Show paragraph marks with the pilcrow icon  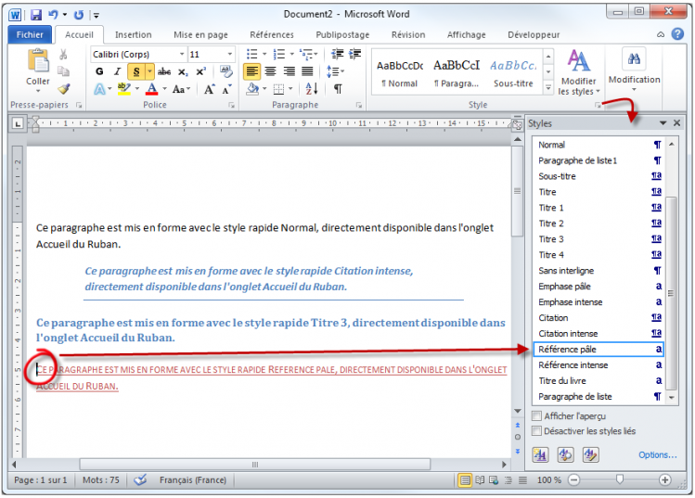pos(338,89)
